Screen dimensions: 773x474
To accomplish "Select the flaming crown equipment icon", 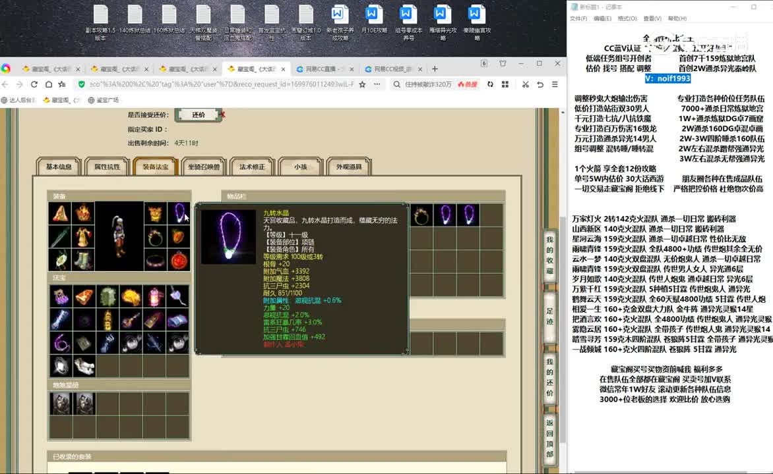I will [x=83, y=213].
